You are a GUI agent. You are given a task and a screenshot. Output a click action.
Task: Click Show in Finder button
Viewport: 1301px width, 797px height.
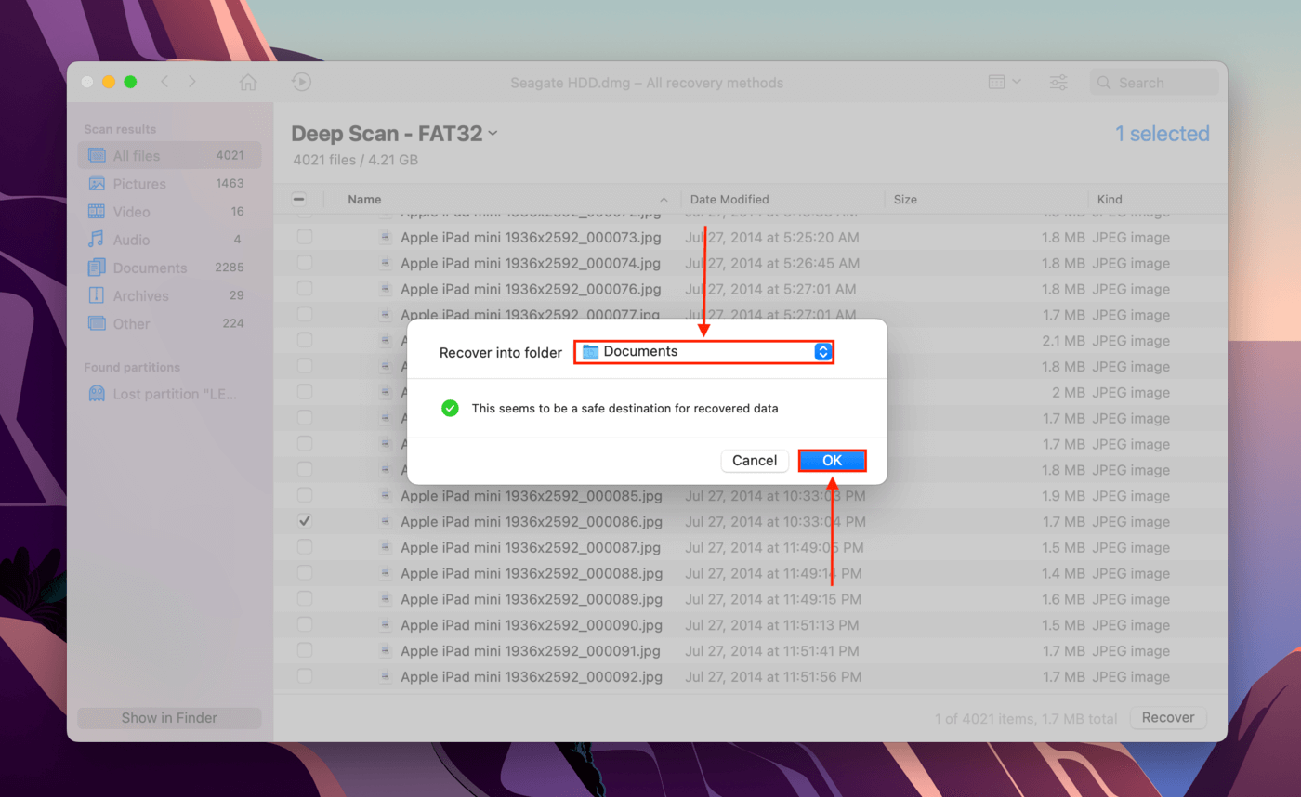click(169, 718)
